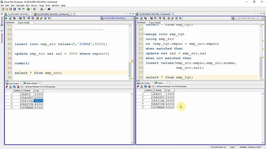Close the Query Result tab in left panel

(x=39, y=83)
